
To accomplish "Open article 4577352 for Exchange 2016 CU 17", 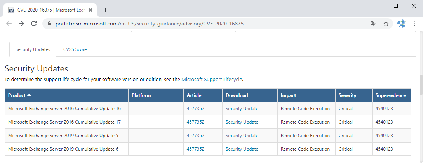I will (x=195, y=122).
